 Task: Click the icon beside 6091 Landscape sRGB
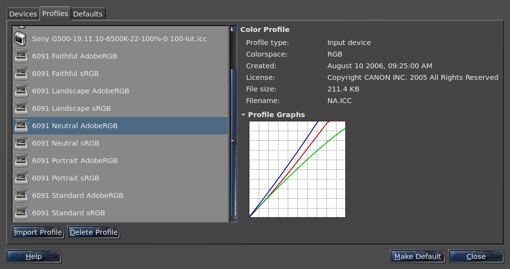[21, 108]
